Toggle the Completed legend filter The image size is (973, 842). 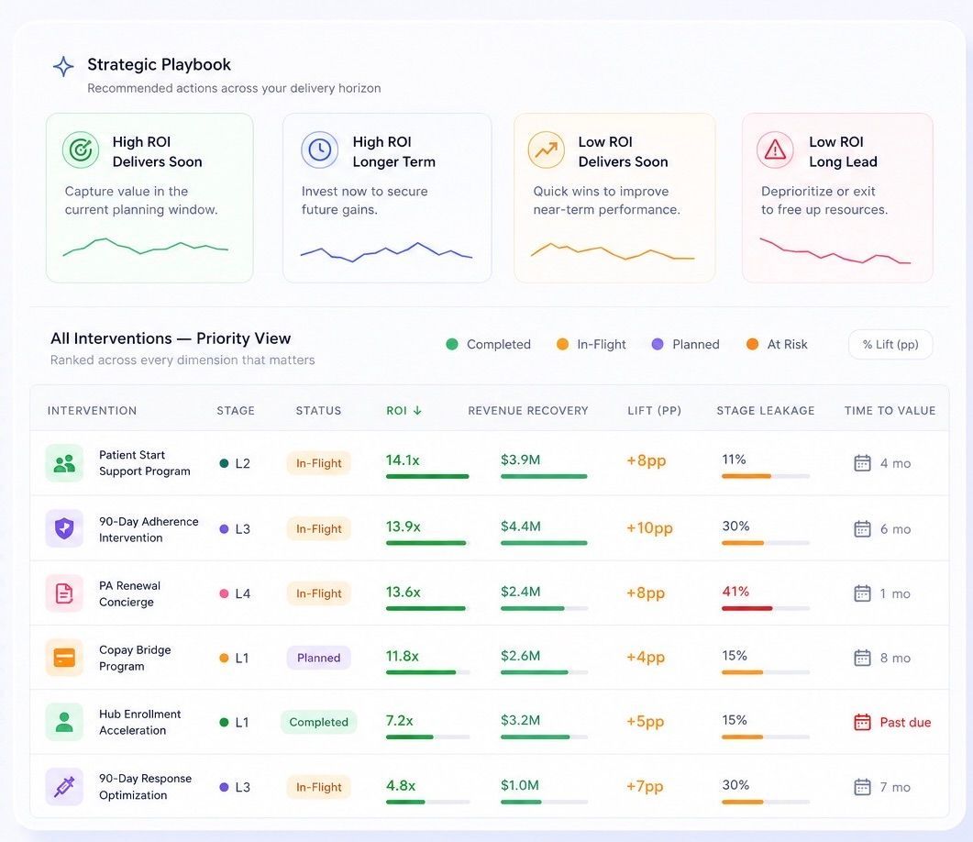489,344
